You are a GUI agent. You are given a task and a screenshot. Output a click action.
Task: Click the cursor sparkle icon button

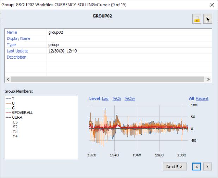click(x=207, y=19)
